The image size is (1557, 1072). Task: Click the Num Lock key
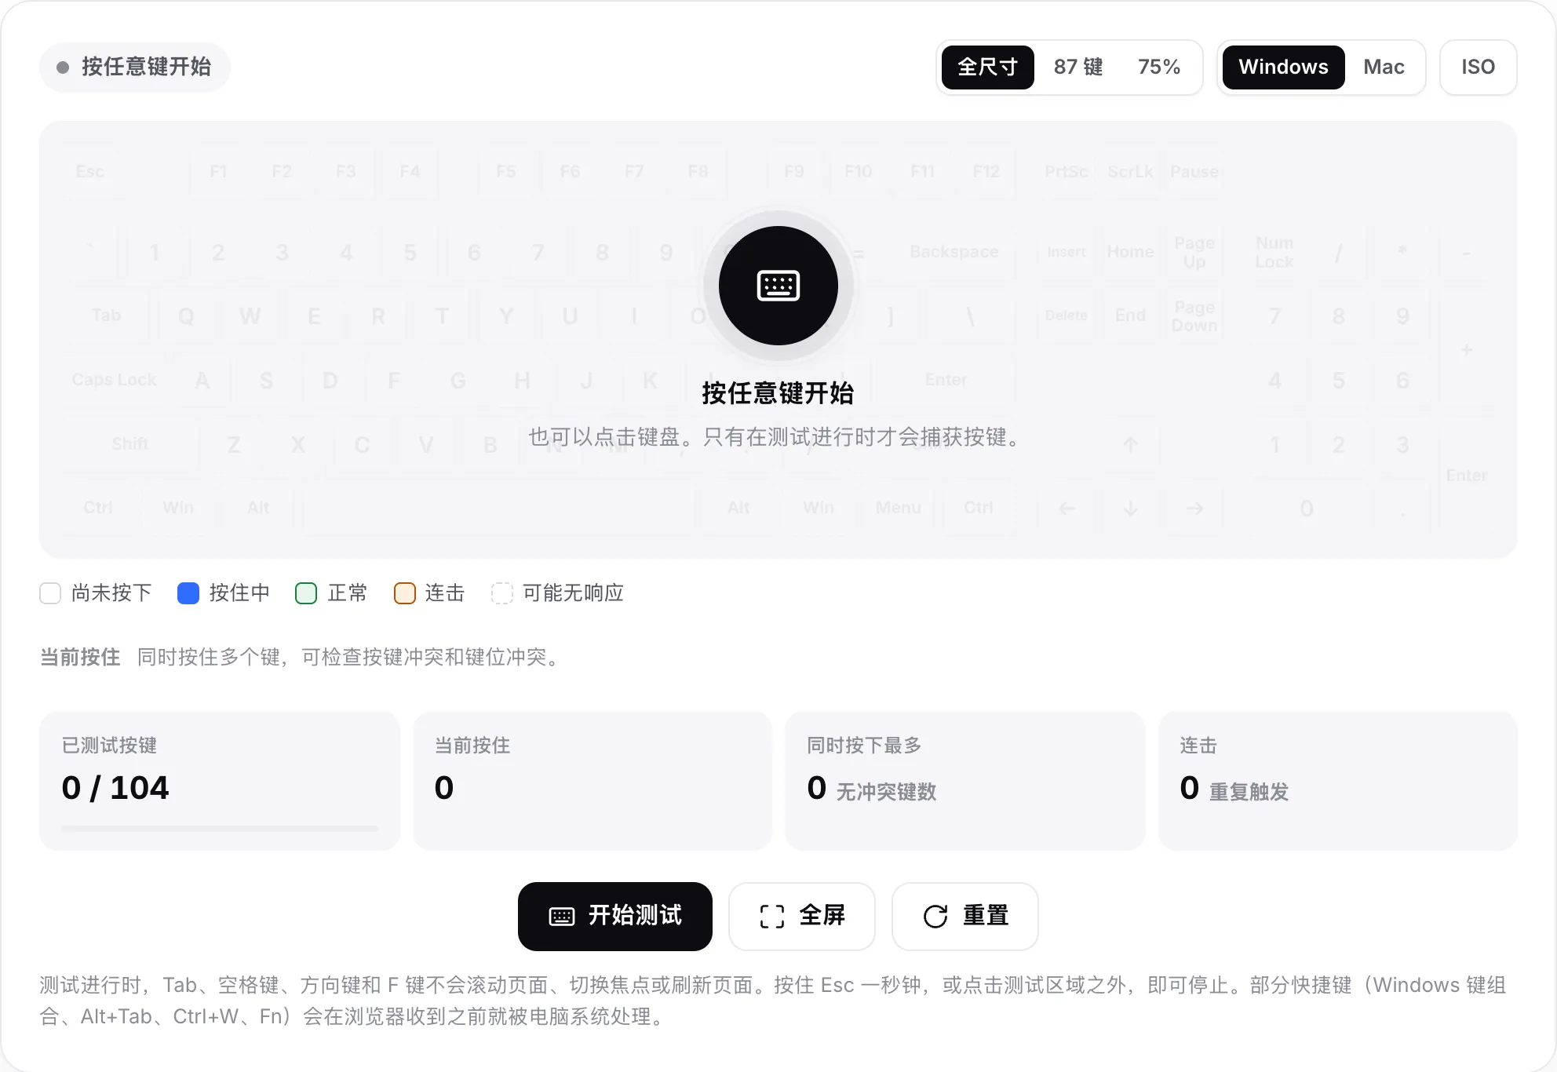click(1274, 252)
